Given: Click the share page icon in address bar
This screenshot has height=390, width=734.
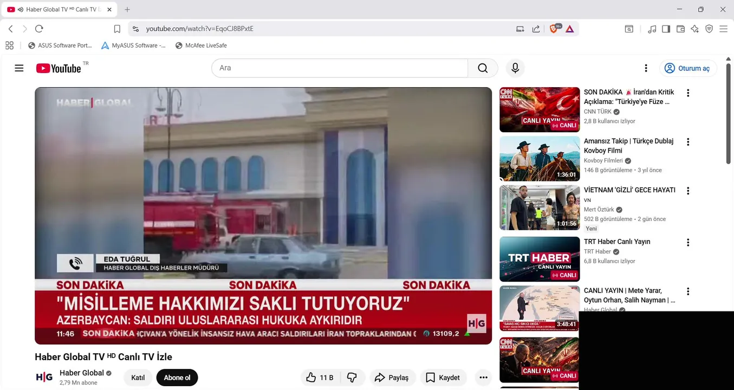Looking at the screenshot, I should pyautogui.click(x=536, y=29).
